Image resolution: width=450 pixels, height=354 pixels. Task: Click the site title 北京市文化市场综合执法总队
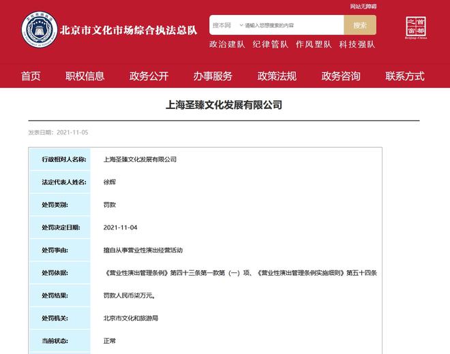129,30
